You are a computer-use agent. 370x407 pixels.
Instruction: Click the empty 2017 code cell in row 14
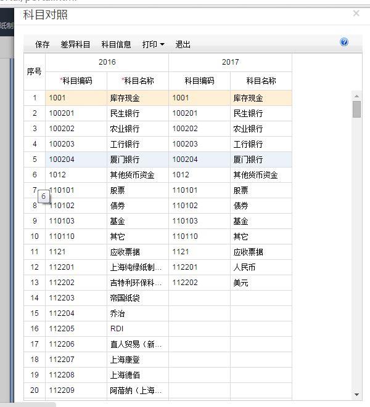tap(199, 298)
